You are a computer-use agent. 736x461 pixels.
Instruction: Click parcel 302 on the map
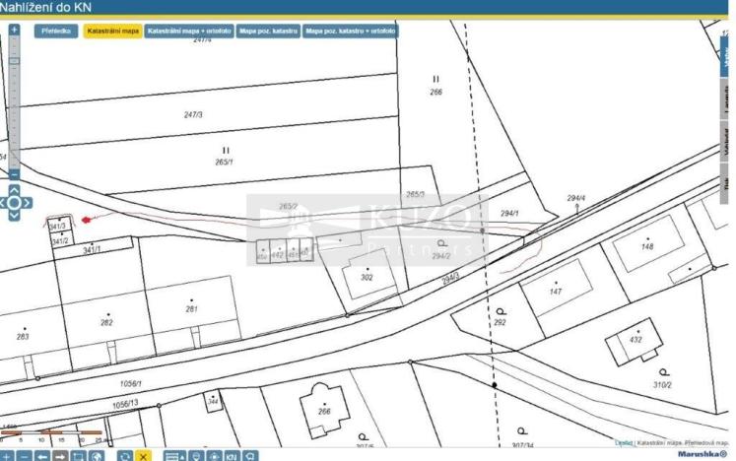click(367, 278)
